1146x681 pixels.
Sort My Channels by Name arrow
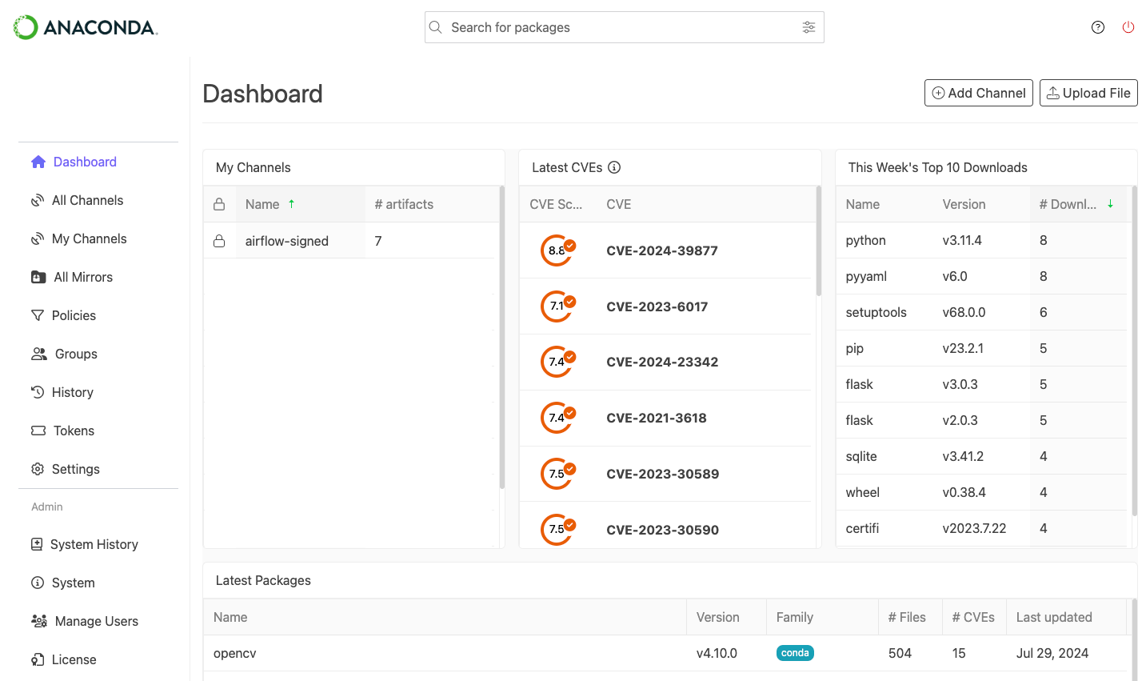click(292, 204)
